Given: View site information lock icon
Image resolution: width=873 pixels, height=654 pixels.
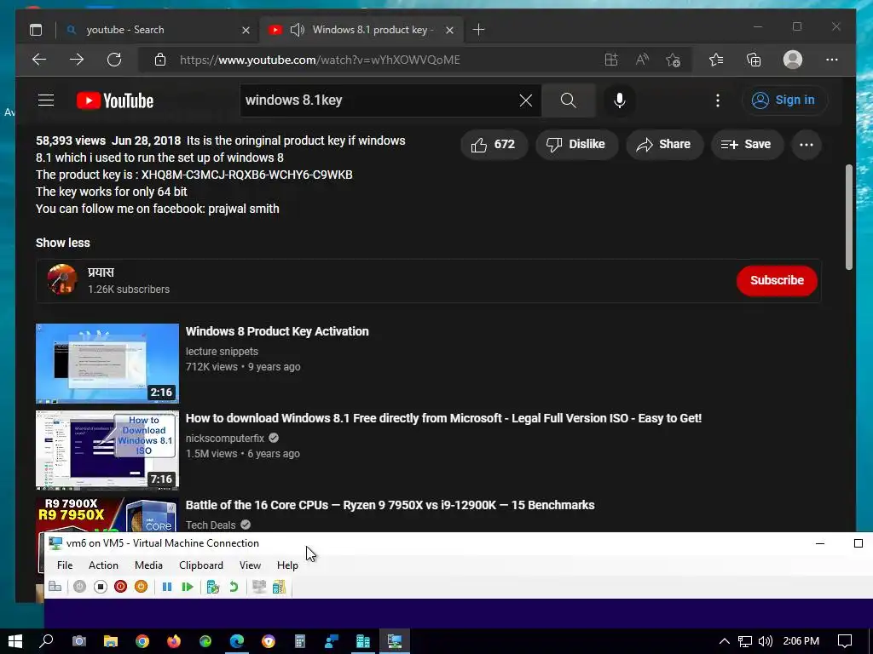Looking at the screenshot, I should point(160,60).
